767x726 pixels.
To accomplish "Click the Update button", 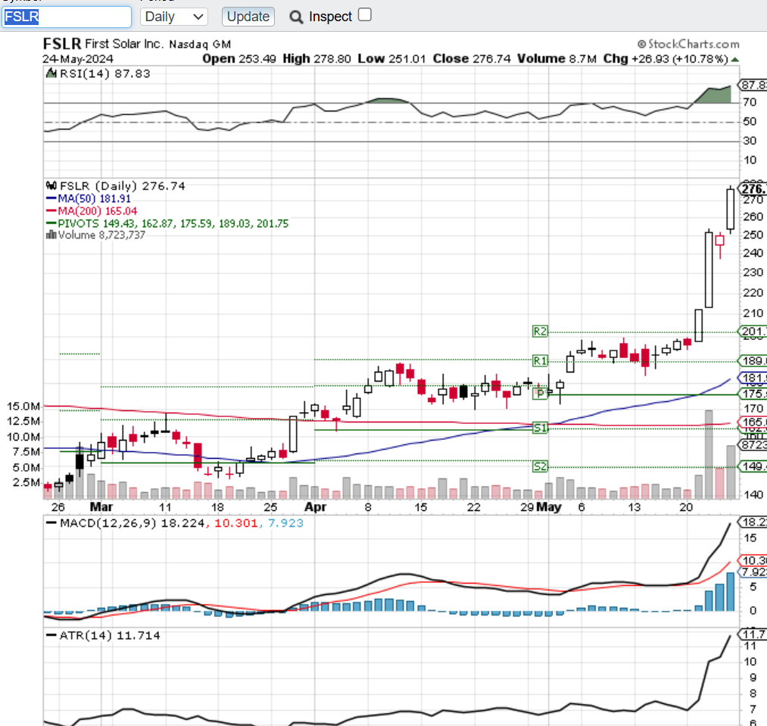I will coord(248,17).
